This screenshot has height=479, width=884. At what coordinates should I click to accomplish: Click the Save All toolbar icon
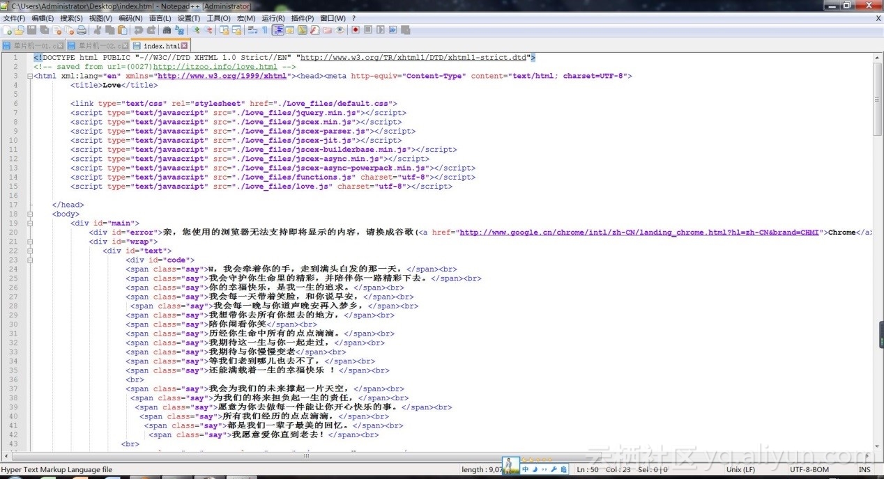44,31
